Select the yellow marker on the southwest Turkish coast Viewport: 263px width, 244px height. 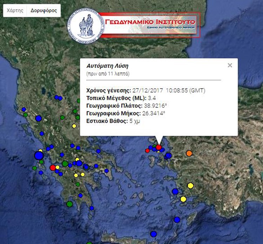(x=183, y=199)
